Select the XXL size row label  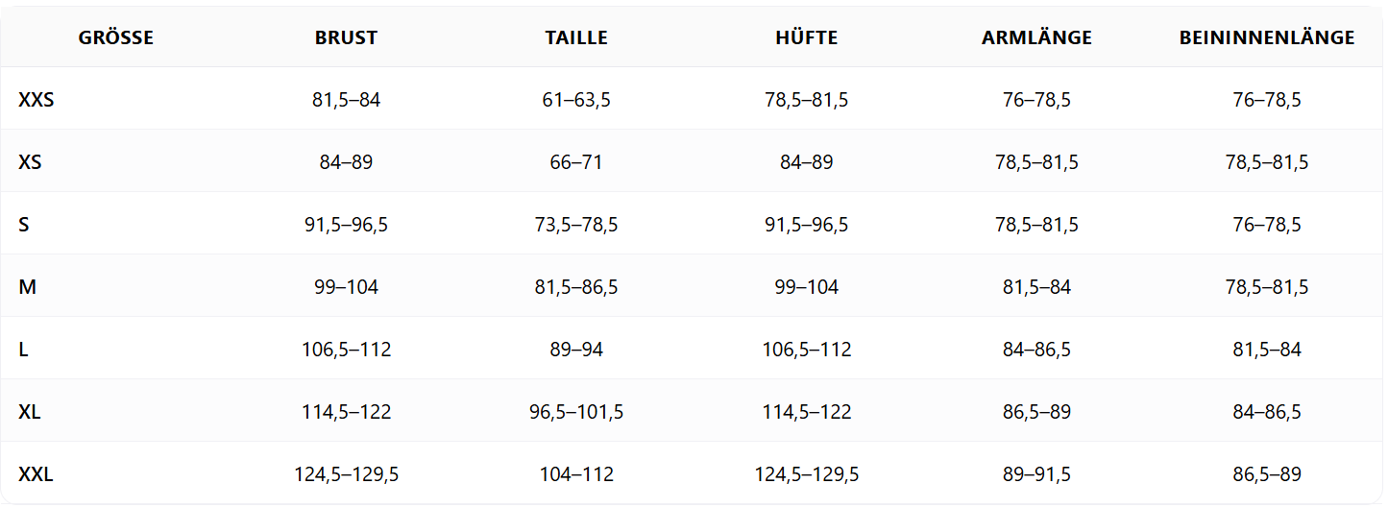[37, 474]
